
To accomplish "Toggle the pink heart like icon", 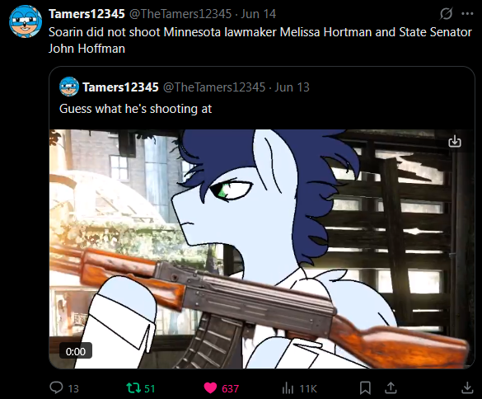I will (x=211, y=388).
